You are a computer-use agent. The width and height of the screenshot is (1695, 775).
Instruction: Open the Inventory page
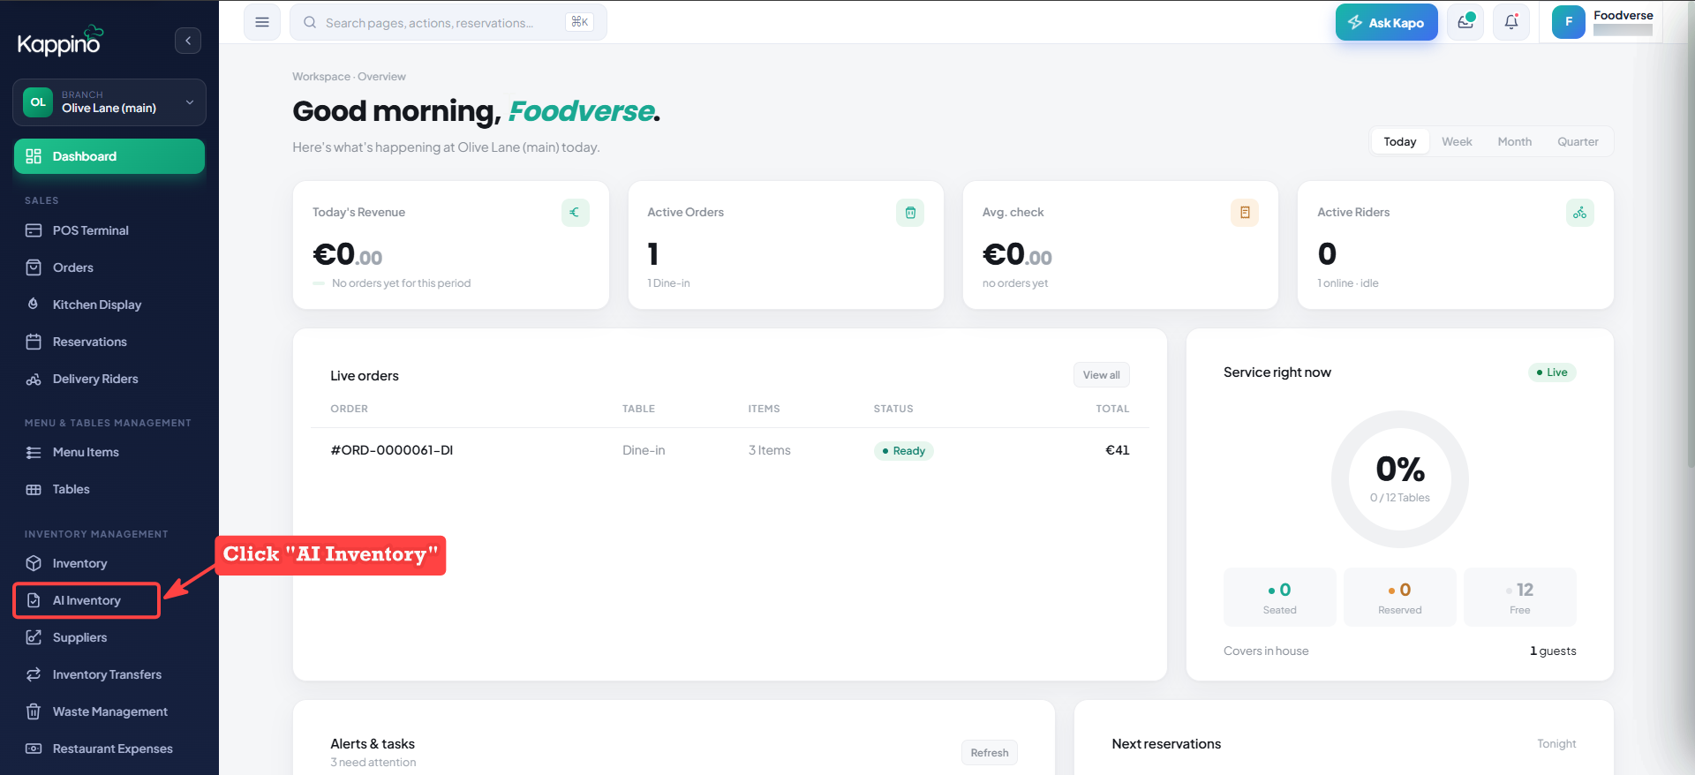(109, 563)
